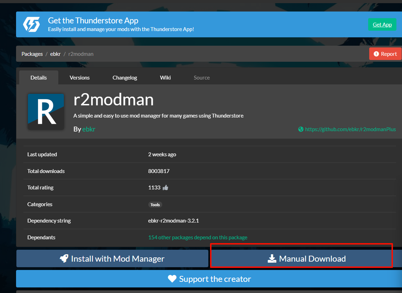This screenshot has height=293, width=402.
Task: Open the Wiki tab
Action: [165, 77]
